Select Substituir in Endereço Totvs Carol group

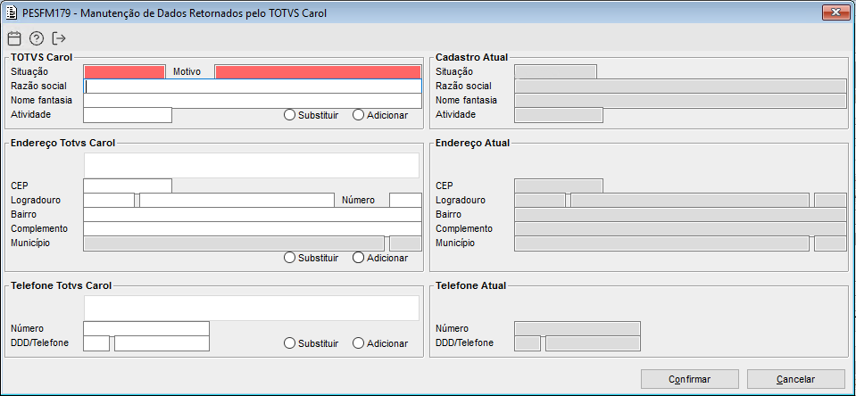[312, 258]
